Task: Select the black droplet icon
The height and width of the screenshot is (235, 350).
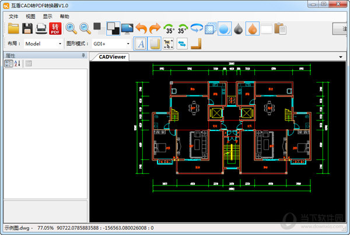Action: [238, 29]
